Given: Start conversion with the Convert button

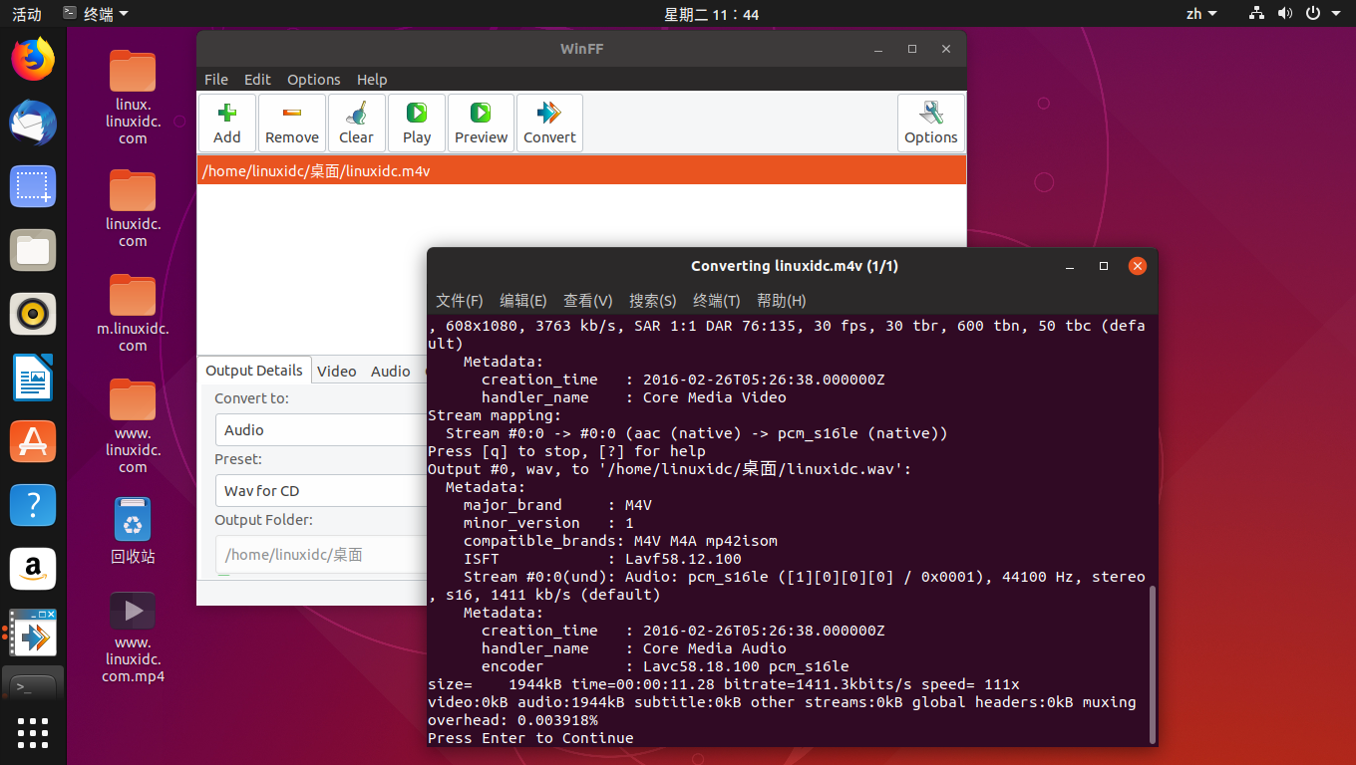Looking at the screenshot, I should tap(549, 123).
